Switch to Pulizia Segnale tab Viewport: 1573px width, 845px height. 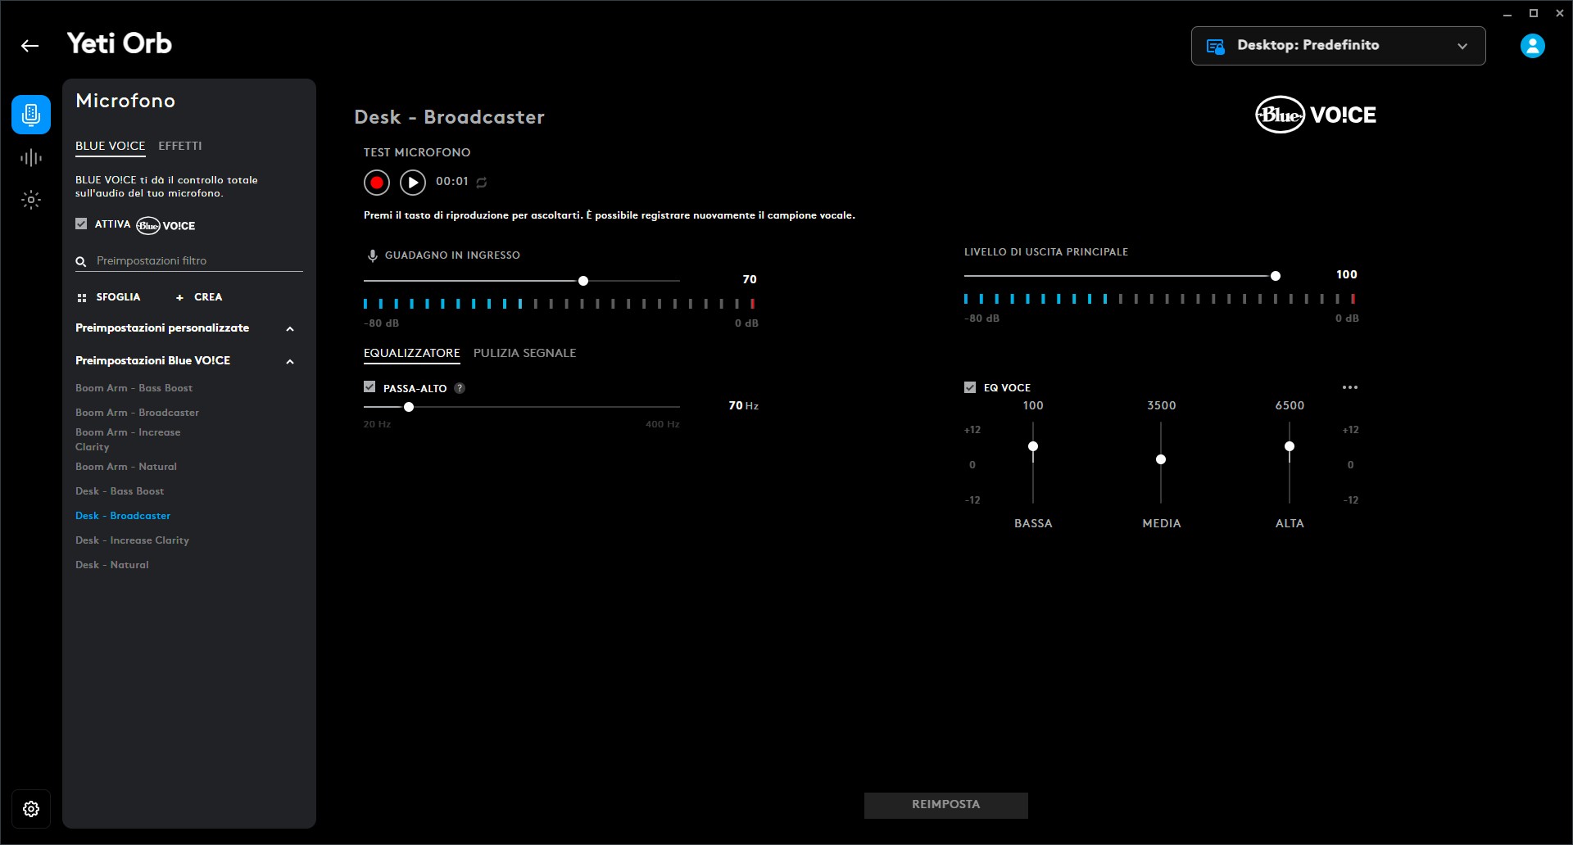tap(524, 353)
